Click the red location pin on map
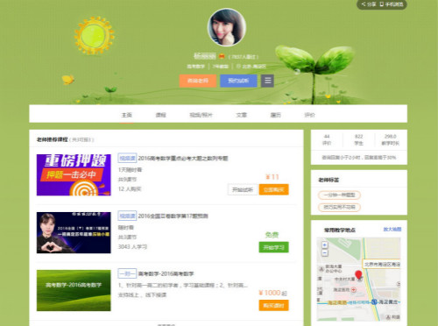This screenshot has height=326, width=438. pos(358,274)
